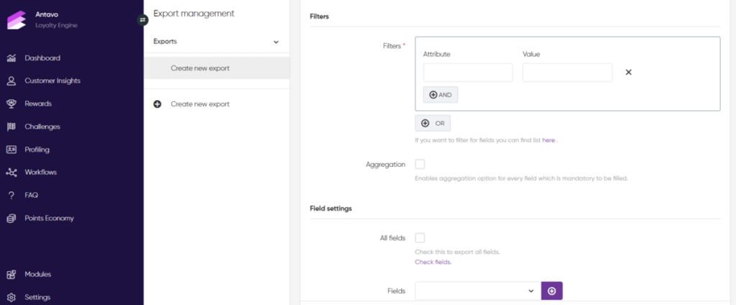Click the Customer Insights person icon

pyautogui.click(x=11, y=81)
